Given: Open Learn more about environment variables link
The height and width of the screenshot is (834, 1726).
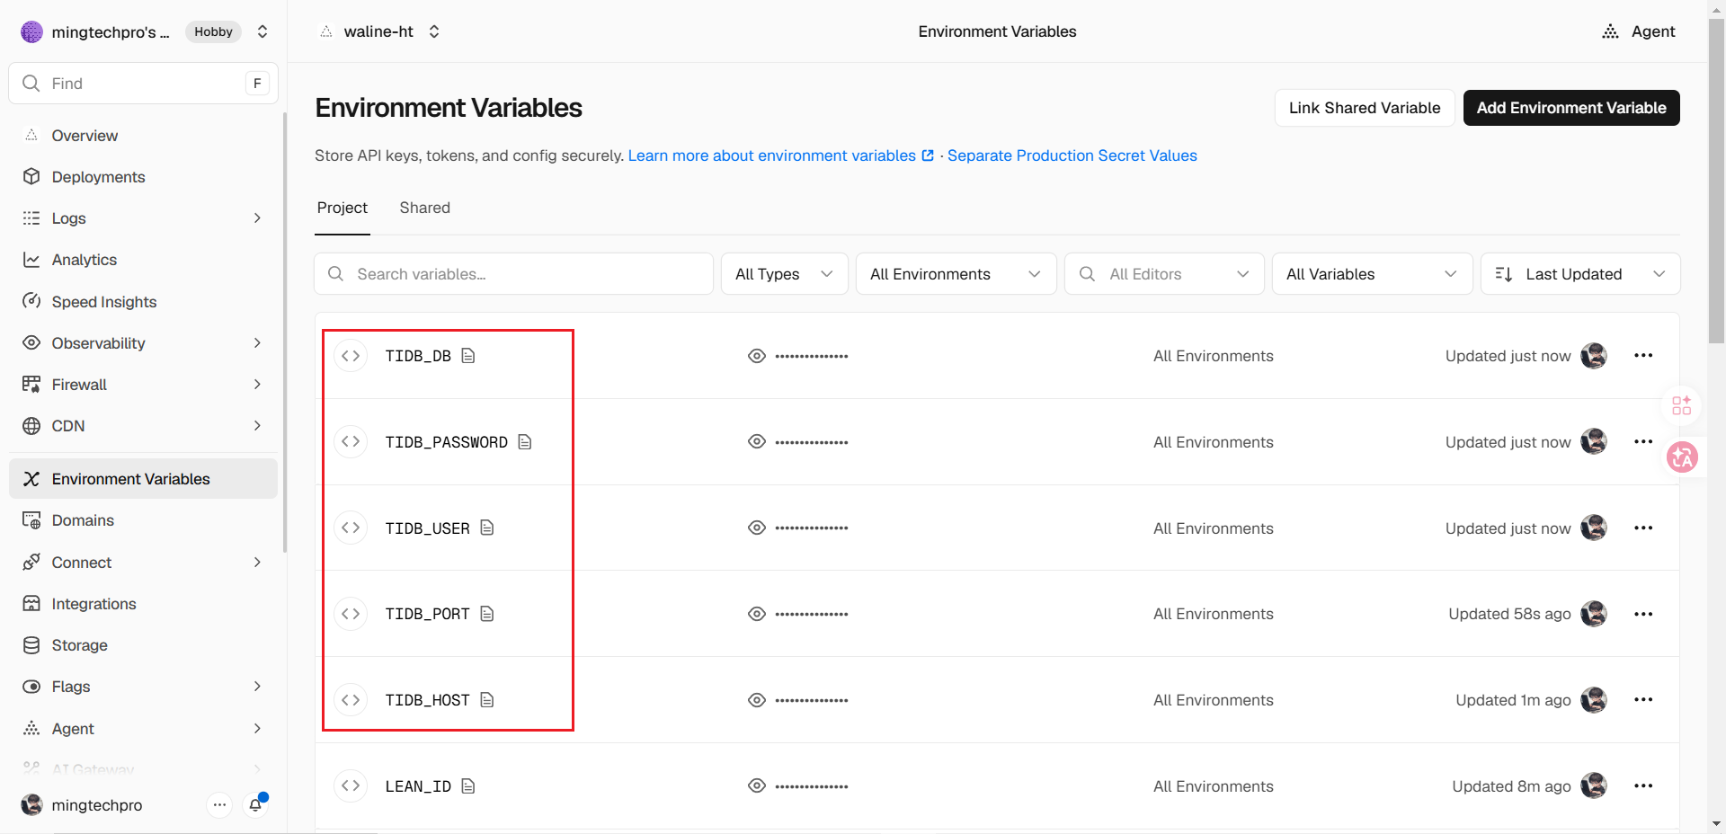Looking at the screenshot, I should coord(781,155).
